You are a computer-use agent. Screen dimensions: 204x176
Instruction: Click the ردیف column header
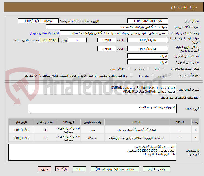195,122
